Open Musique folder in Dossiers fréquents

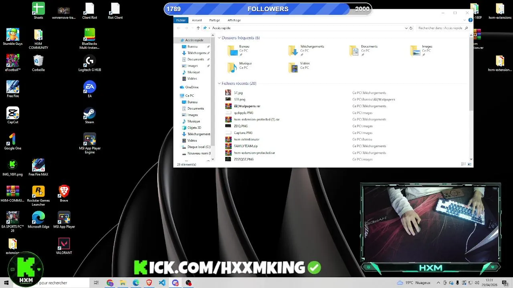(240, 67)
